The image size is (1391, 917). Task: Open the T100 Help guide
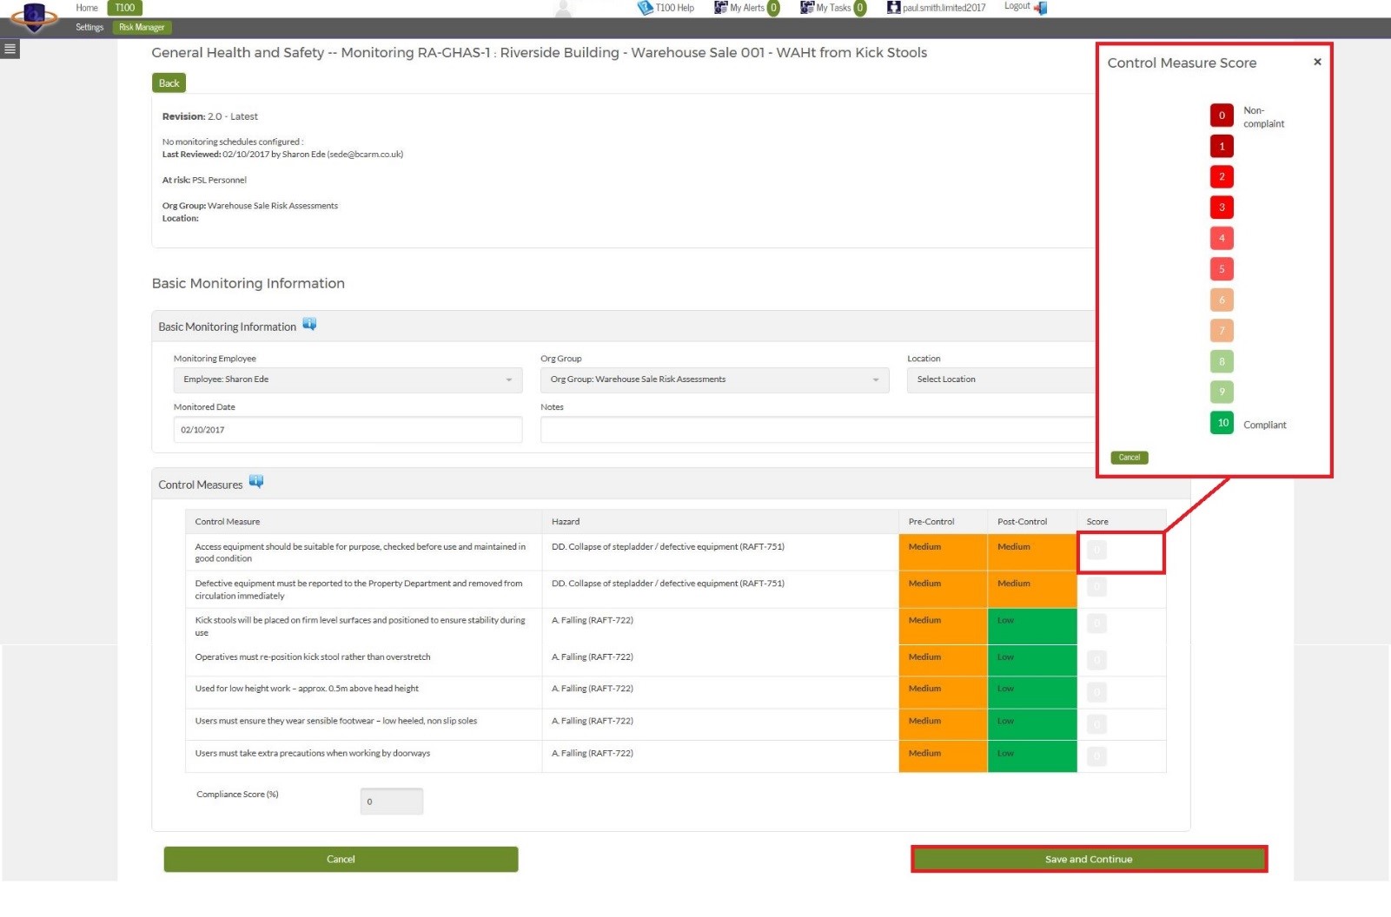pos(667,7)
